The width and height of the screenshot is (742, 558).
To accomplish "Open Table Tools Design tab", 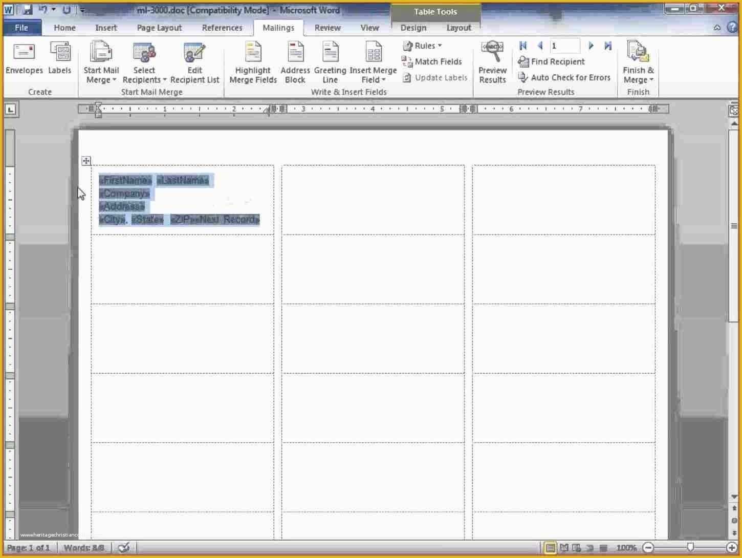I will click(x=413, y=28).
